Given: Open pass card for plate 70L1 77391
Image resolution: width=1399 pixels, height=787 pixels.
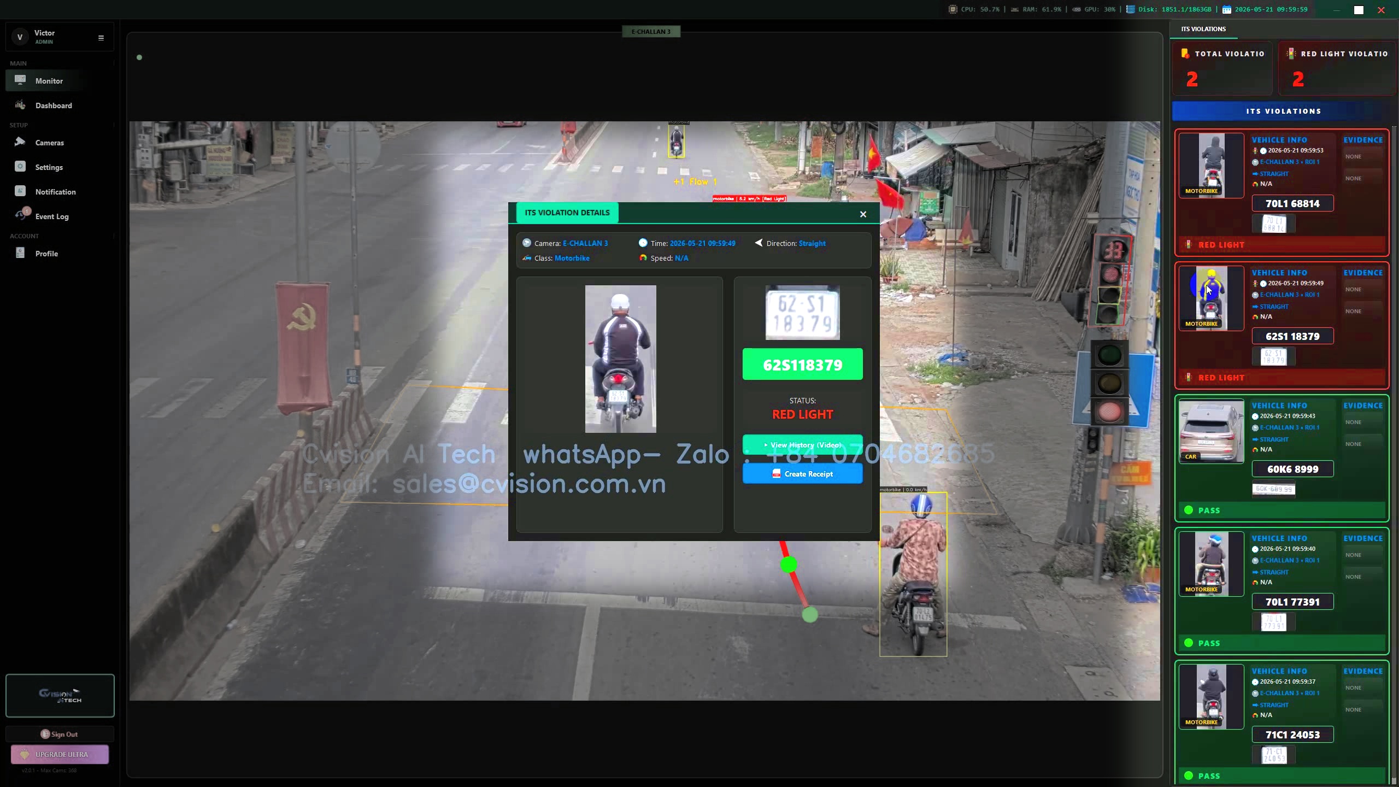Looking at the screenshot, I should pyautogui.click(x=1282, y=591).
